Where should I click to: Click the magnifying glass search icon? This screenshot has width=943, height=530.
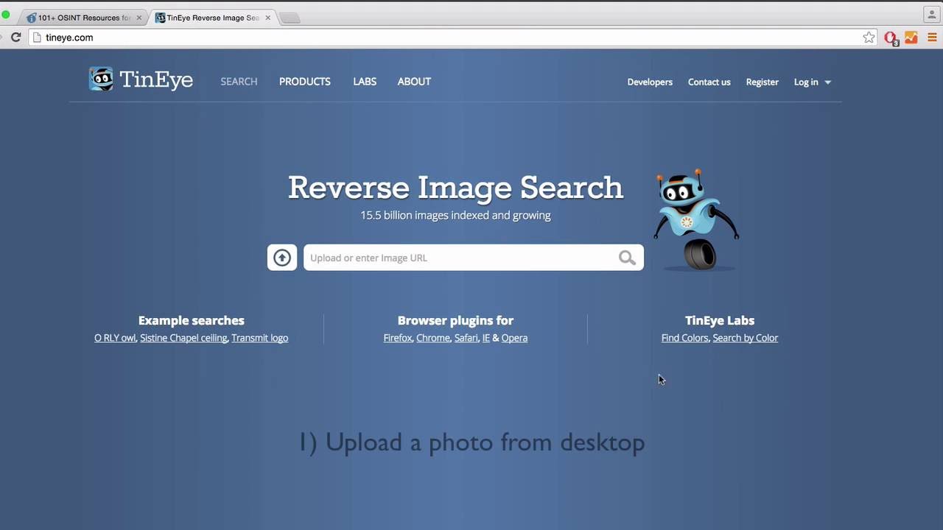tap(627, 258)
